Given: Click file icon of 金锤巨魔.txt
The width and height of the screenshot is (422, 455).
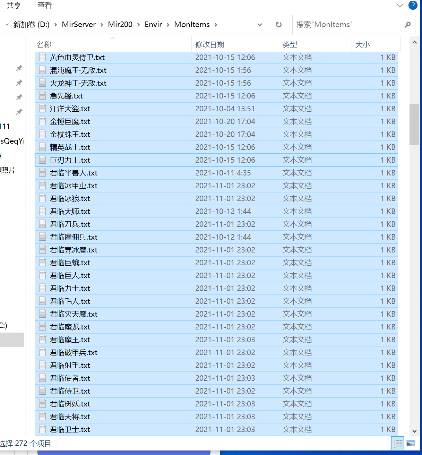Looking at the screenshot, I should (42, 121).
